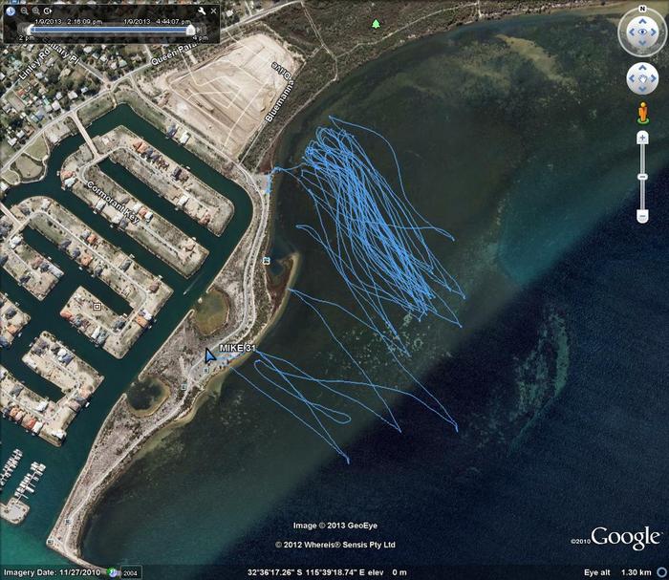This screenshot has height=580, width=669.
Task: Click the zoom out minus button
Action: click(642, 216)
